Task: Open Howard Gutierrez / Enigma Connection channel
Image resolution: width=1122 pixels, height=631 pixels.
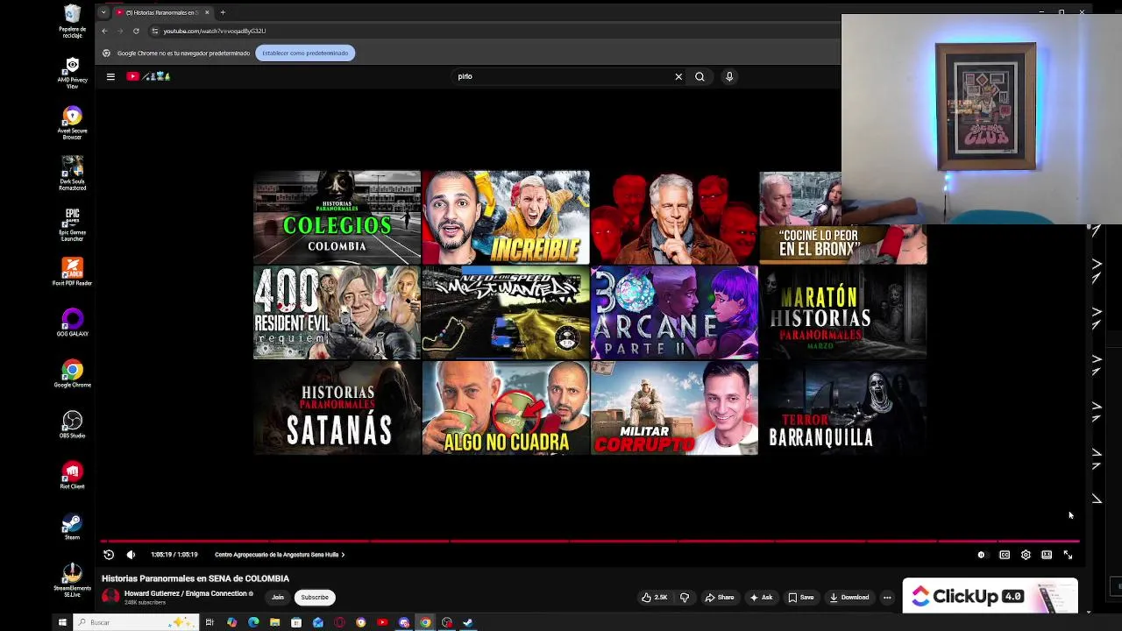Action: click(x=185, y=593)
